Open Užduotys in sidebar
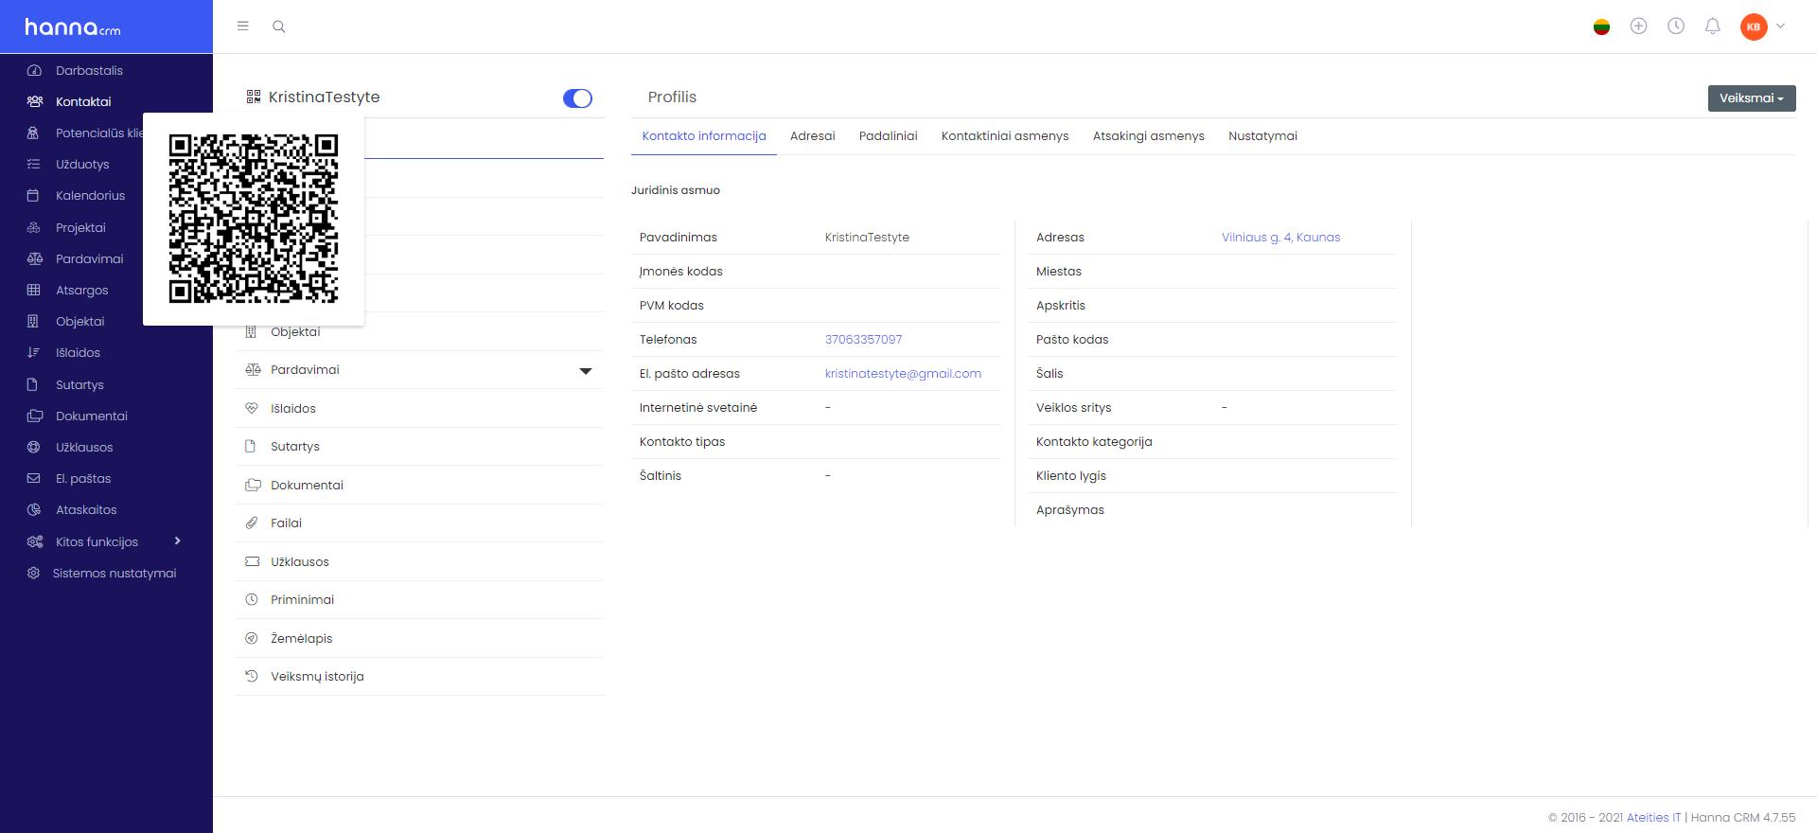The width and height of the screenshot is (1817, 833). click(82, 164)
